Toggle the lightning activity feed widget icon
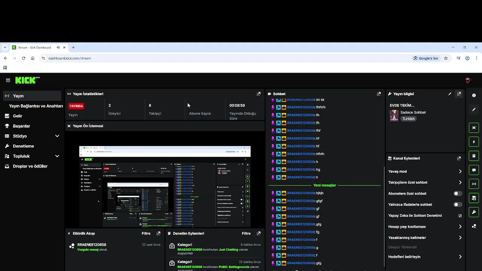The image size is (482, 271). tap(474, 142)
